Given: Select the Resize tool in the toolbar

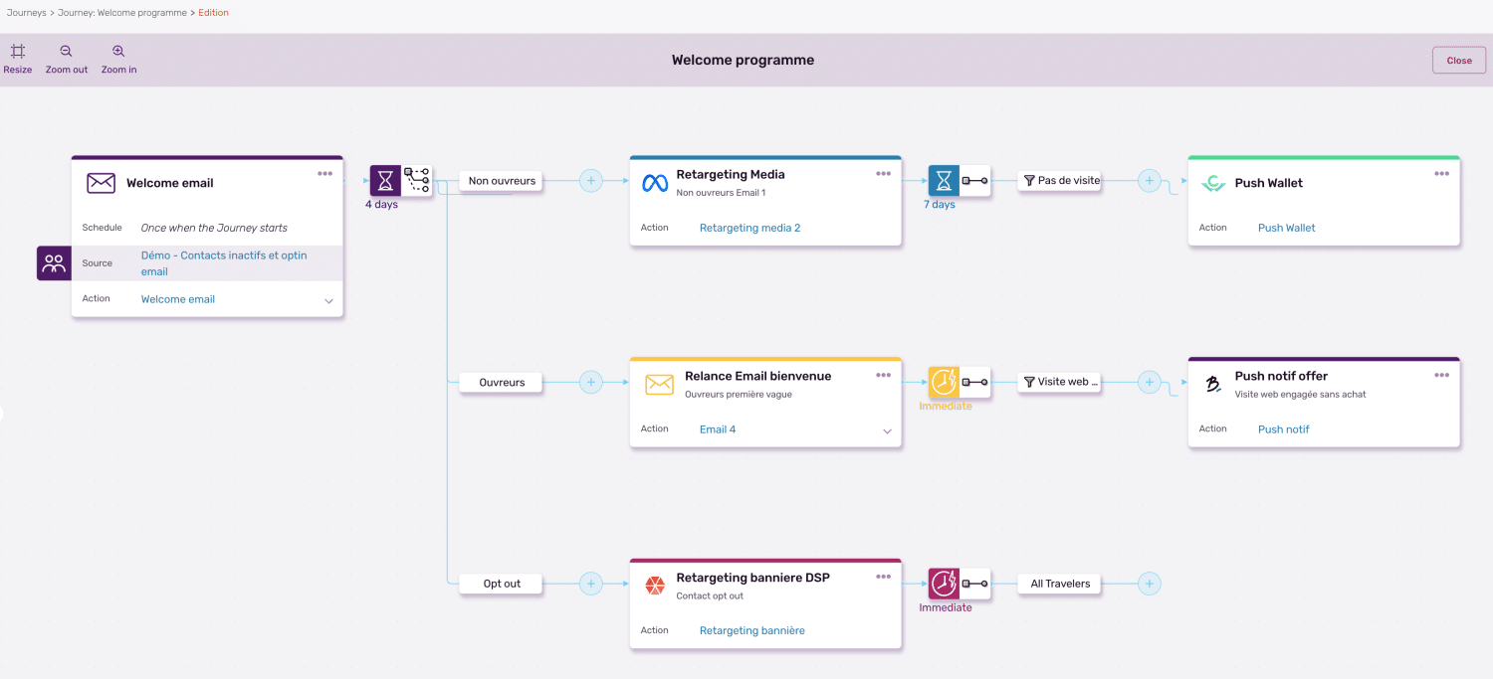Looking at the screenshot, I should tap(17, 53).
